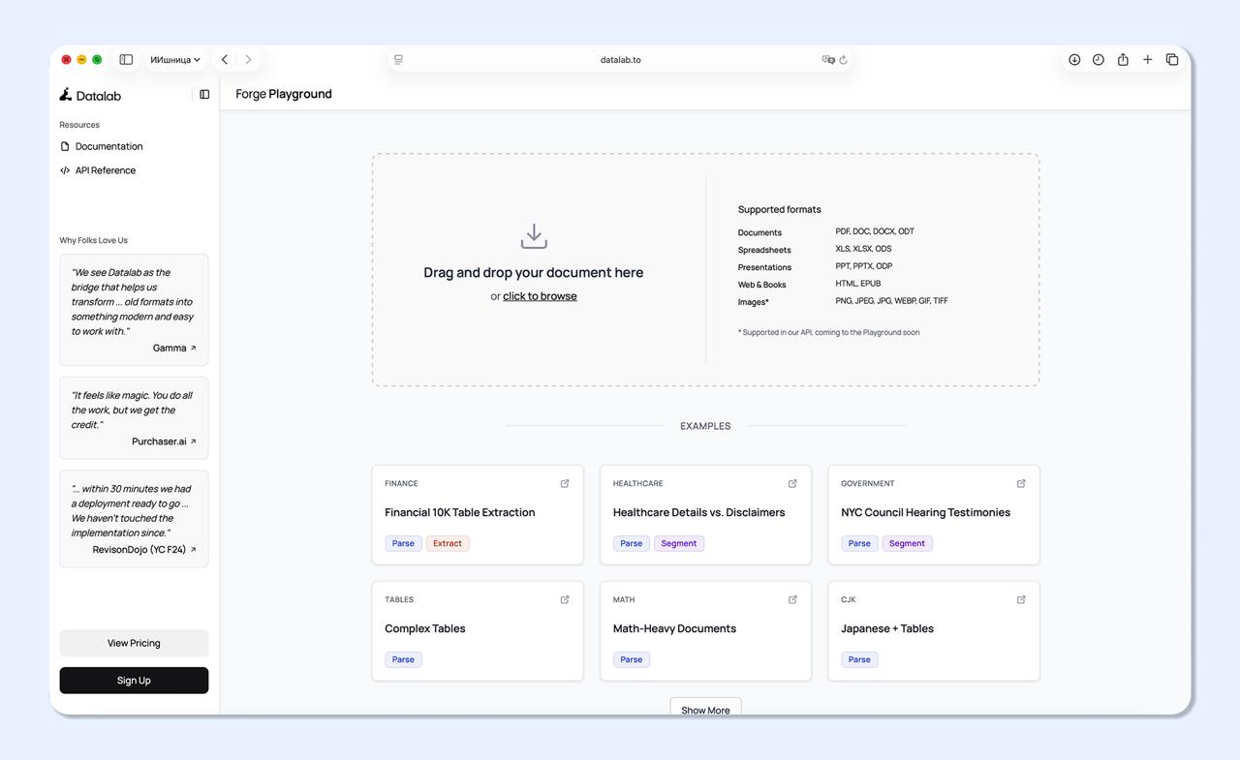This screenshot has height=760, width=1240.
Task: Click 'PNG, JPEG, JPG, WEBP, GIF, TIFF' text
Action: [892, 301]
